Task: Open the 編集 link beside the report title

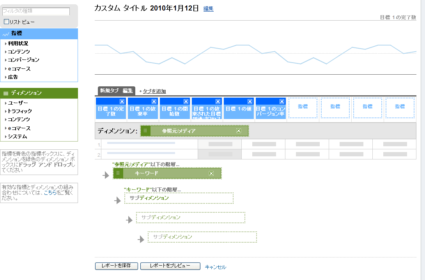Action: [x=208, y=9]
